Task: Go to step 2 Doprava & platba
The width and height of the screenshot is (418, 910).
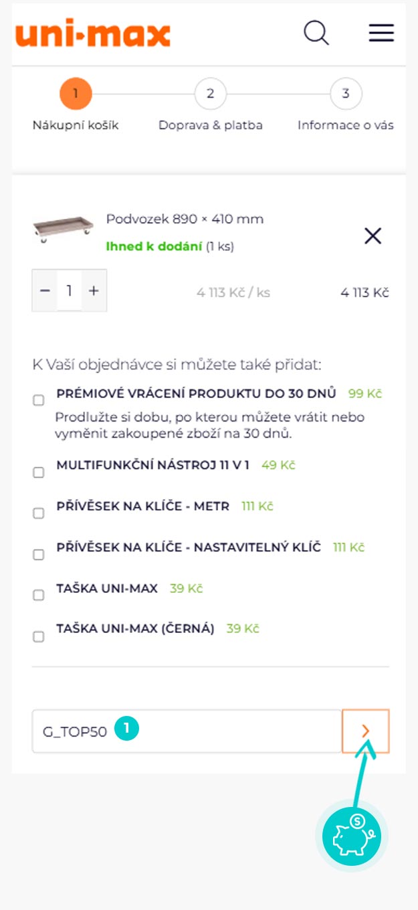Action: [210, 94]
